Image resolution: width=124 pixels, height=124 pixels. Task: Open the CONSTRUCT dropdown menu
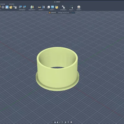coord(32,10)
